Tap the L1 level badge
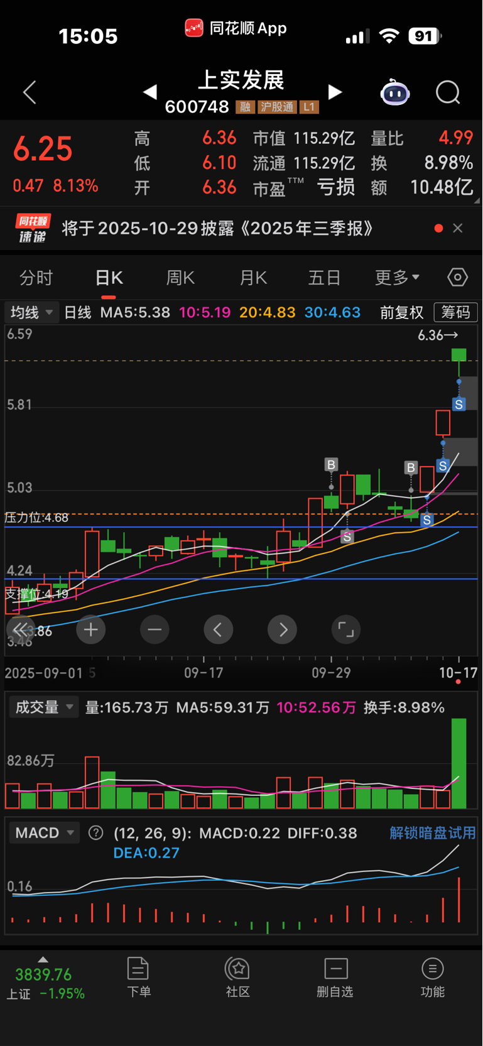Image resolution: width=483 pixels, height=1046 pixels. point(309,107)
